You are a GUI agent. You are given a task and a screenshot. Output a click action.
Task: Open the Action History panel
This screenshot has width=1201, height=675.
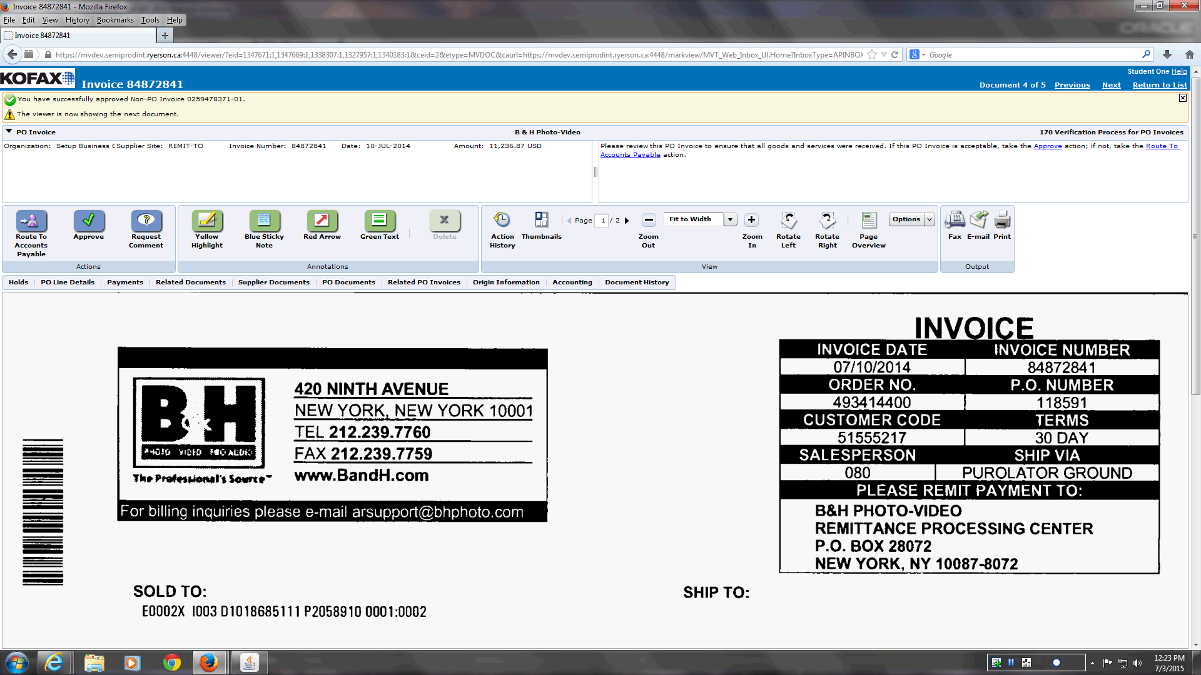click(502, 221)
